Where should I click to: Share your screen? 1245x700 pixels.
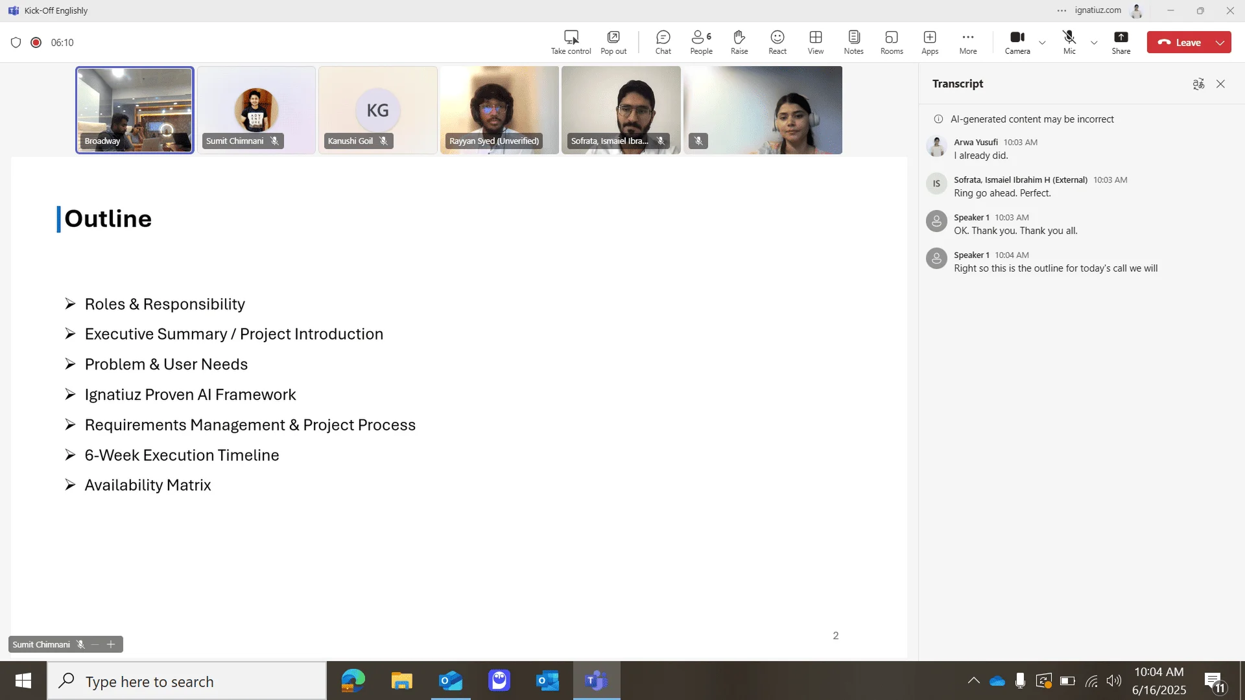pos(1120,42)
